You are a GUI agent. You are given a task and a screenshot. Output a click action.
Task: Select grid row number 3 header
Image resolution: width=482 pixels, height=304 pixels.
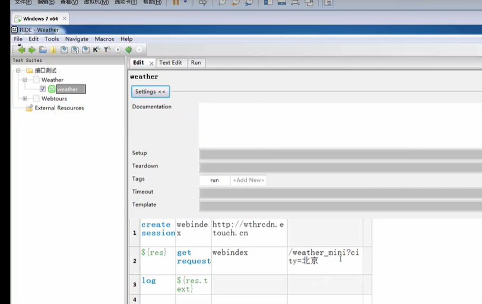tap(135, 284)
